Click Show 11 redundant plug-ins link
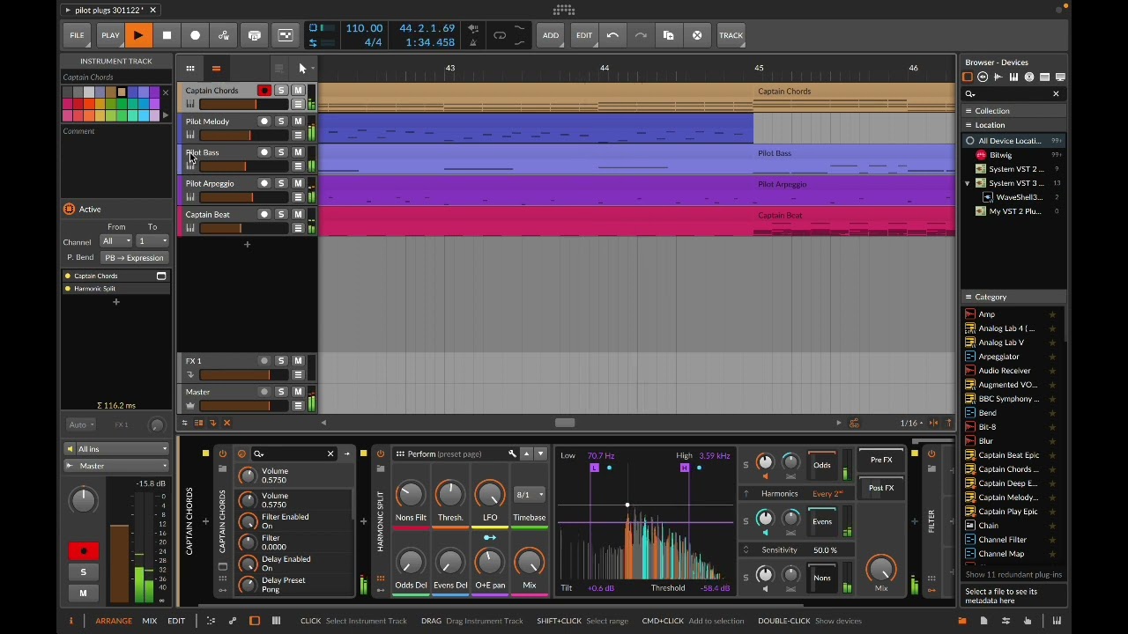The height and width of the screenshot is (634, 1128). pyautogui.click(x=1013, y=574)
